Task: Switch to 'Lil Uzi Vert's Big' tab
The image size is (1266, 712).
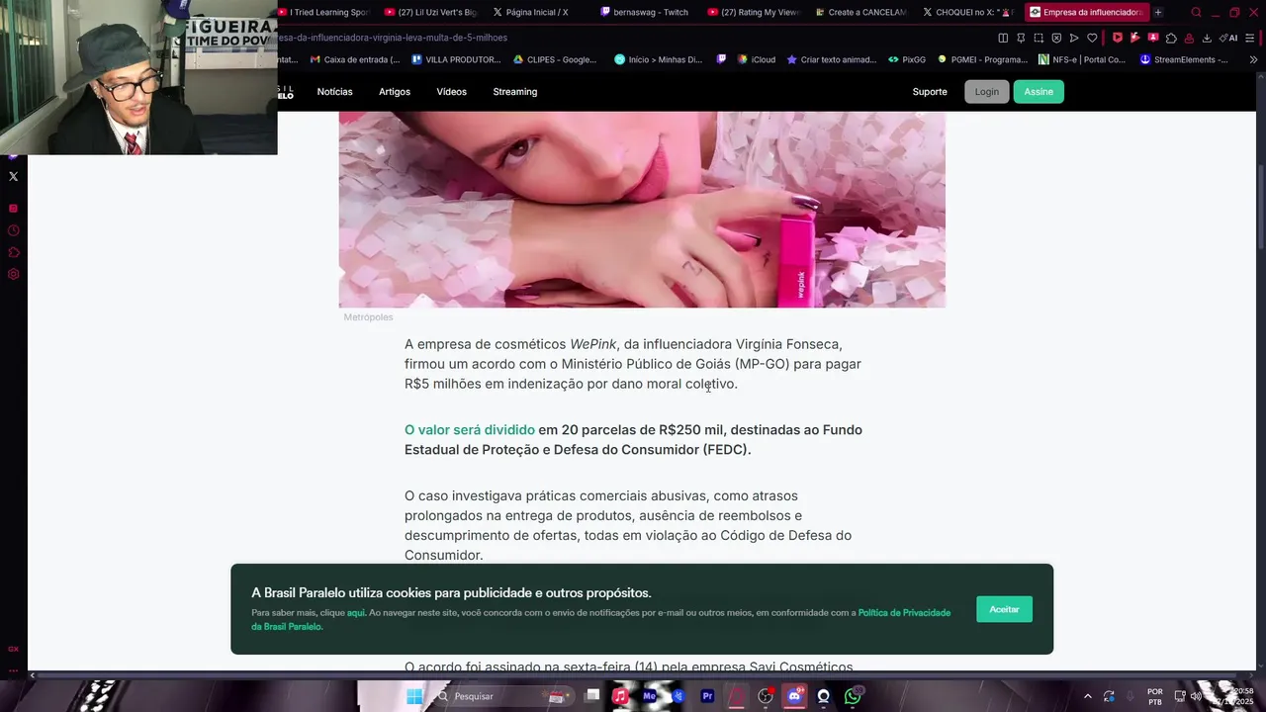Action: click(430, 12)
